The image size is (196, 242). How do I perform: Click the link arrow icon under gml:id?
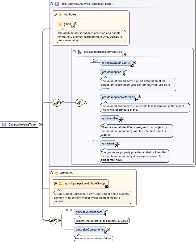point(73,26)
